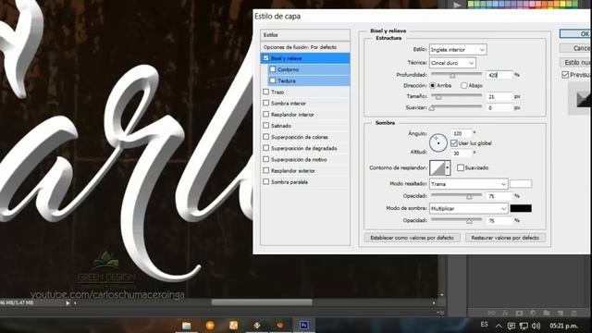Image resolution: width=592 pixels, height=333 pixels.
Task: Click the highlight Opacidad slider handle
Action: [x=469, y=197]
